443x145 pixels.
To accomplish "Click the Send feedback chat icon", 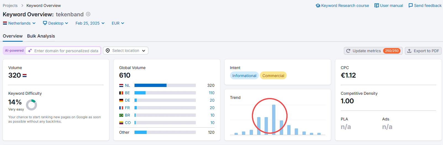I will coord(411,6).
